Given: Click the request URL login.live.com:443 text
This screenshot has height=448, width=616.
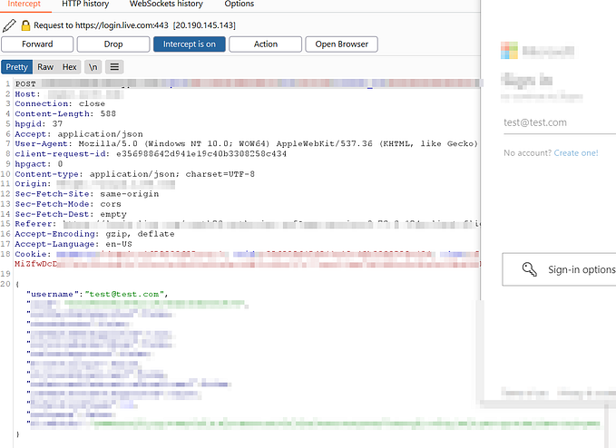Looking at the screenshot, I should 122,25.
